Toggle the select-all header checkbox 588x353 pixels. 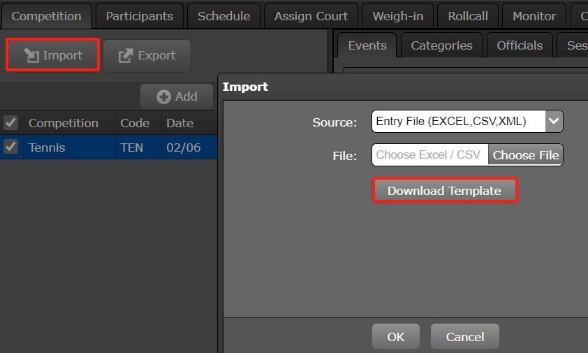click(10, 123)
